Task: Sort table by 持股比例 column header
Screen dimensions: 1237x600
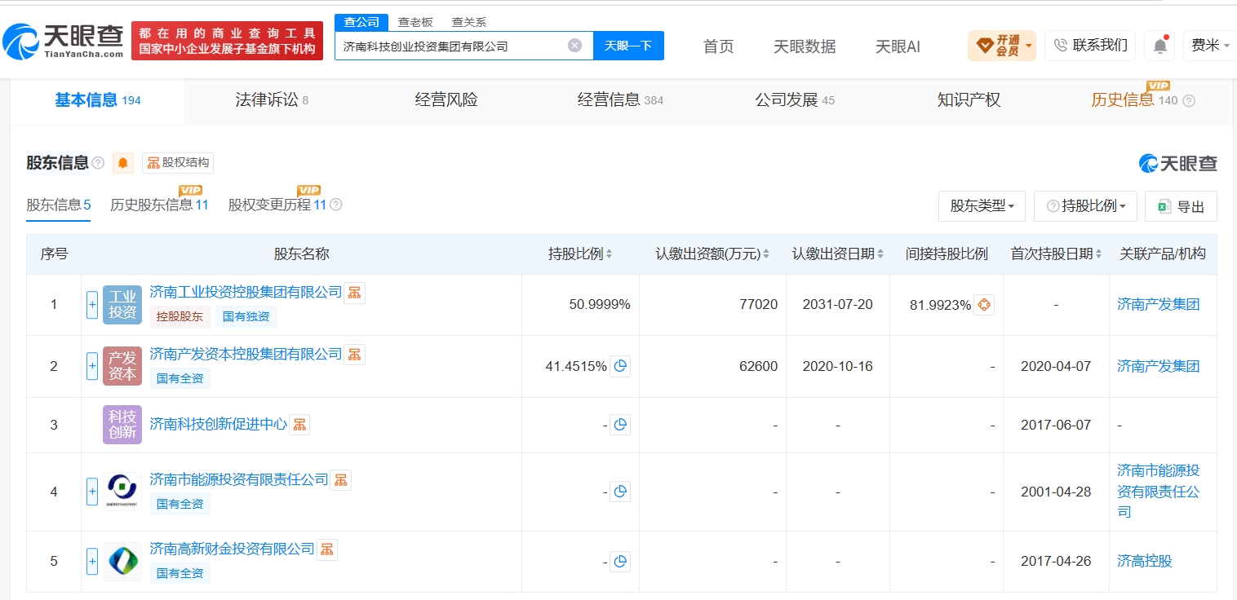Action: [580, 254]
